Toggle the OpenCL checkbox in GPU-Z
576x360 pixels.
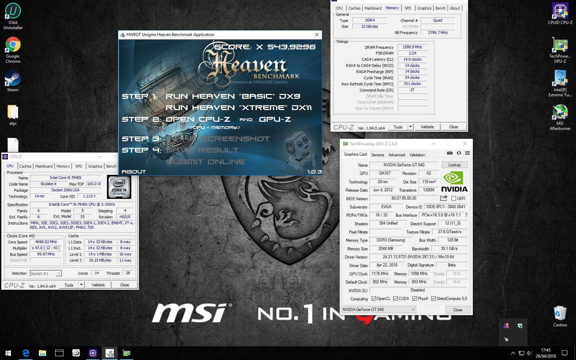[x=374, y=299]
